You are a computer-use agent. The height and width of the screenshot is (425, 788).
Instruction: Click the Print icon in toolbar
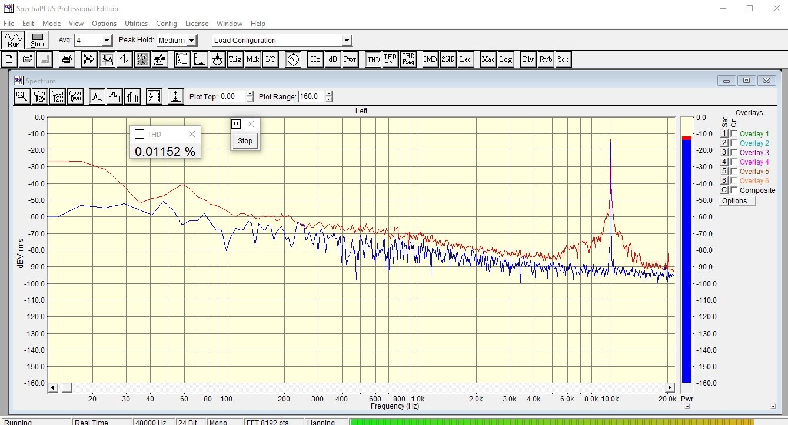pyautogui.click(x=67, y=59)
